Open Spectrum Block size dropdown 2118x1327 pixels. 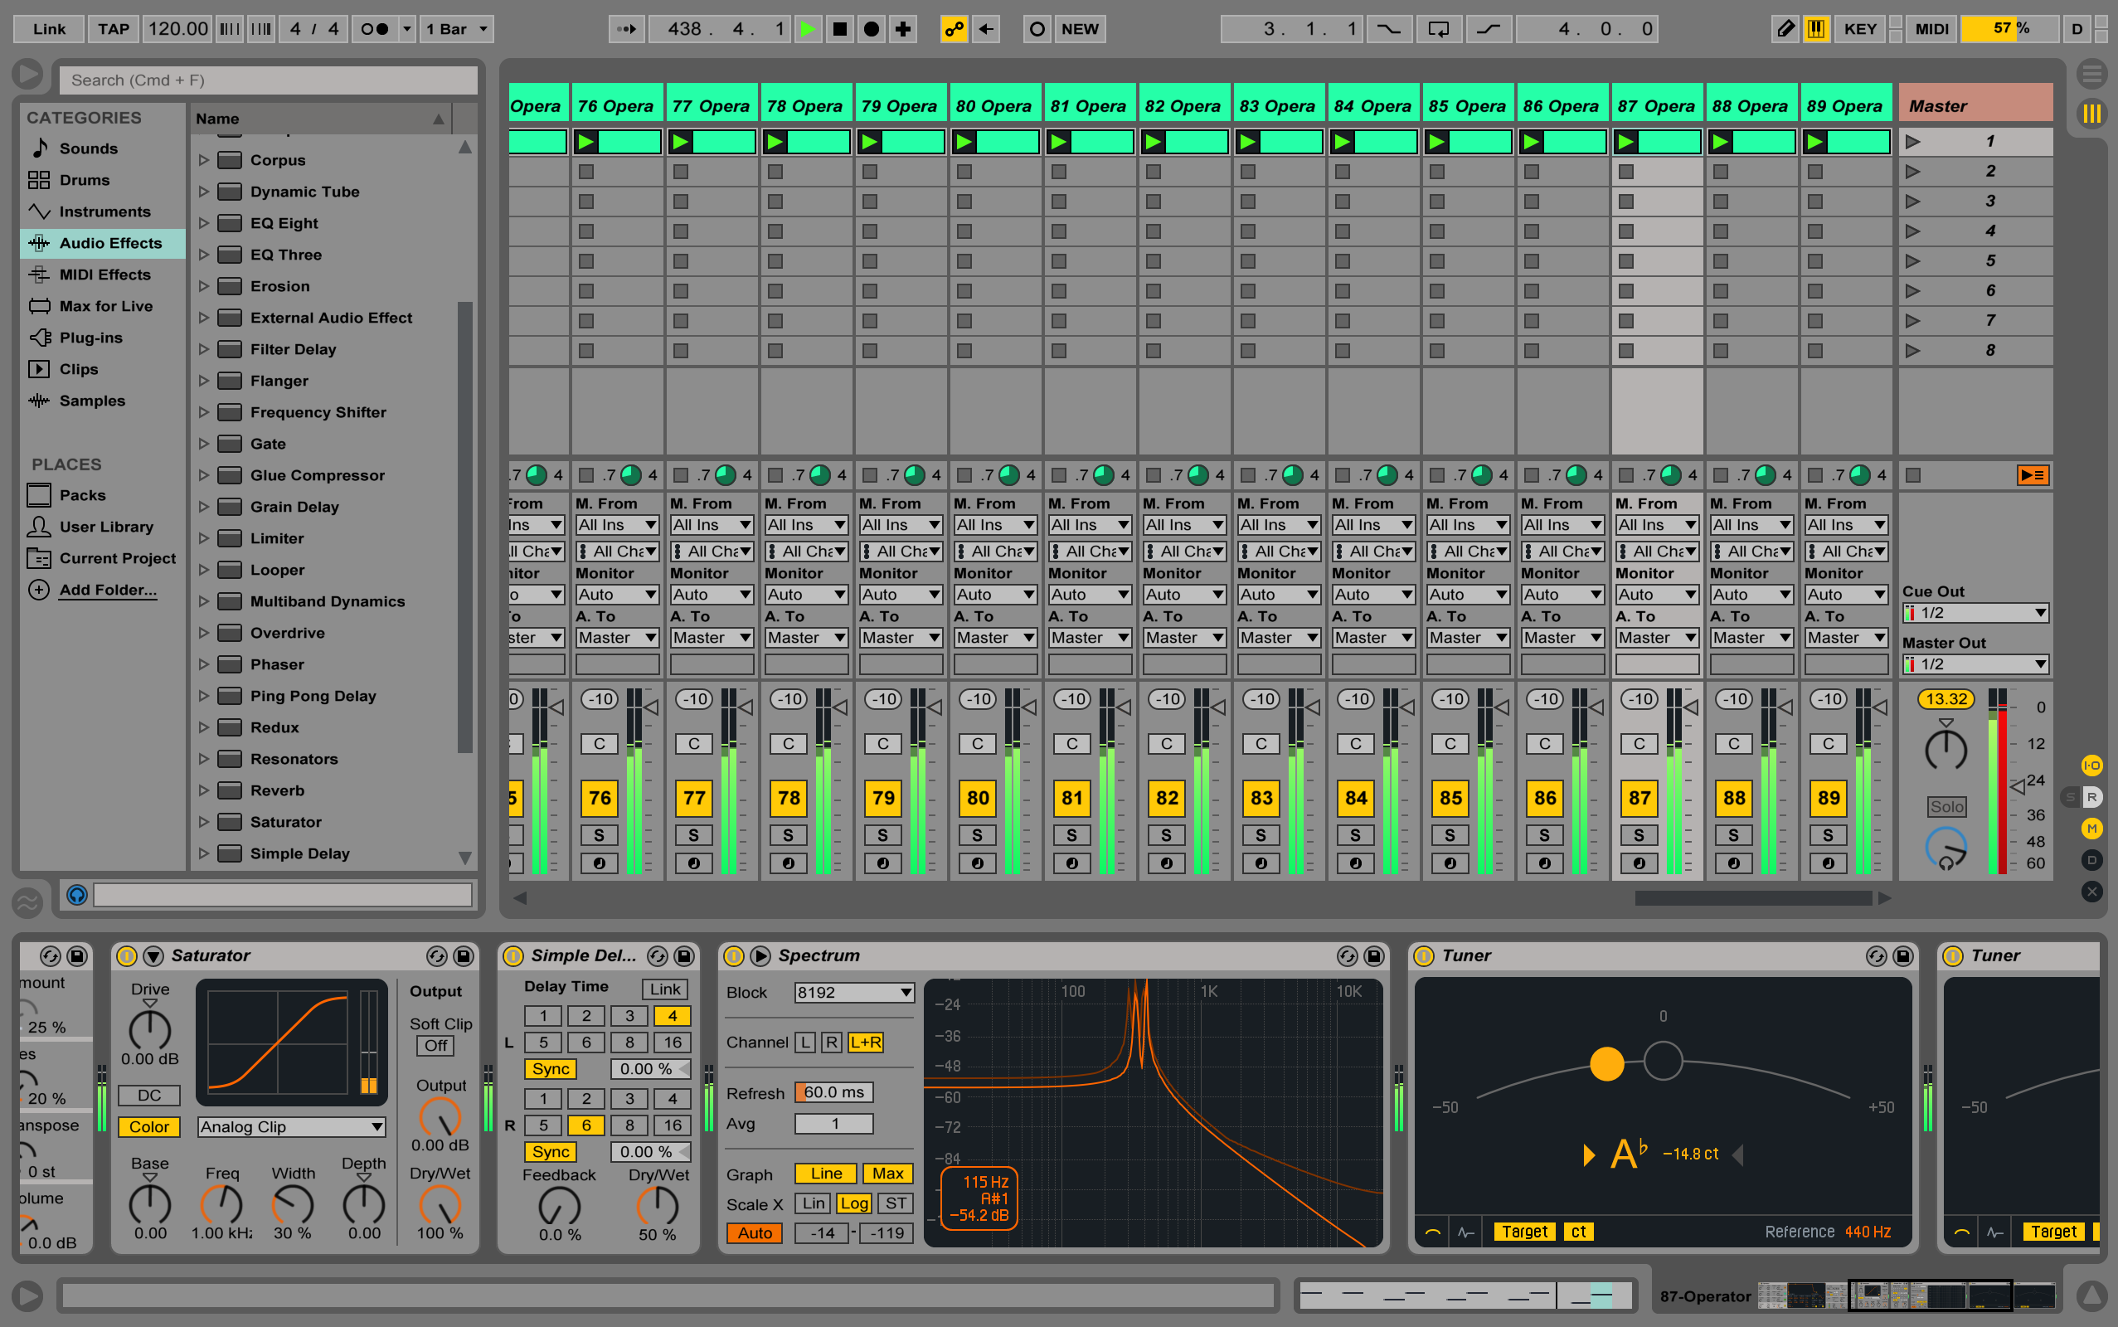[x=853, y=993]
